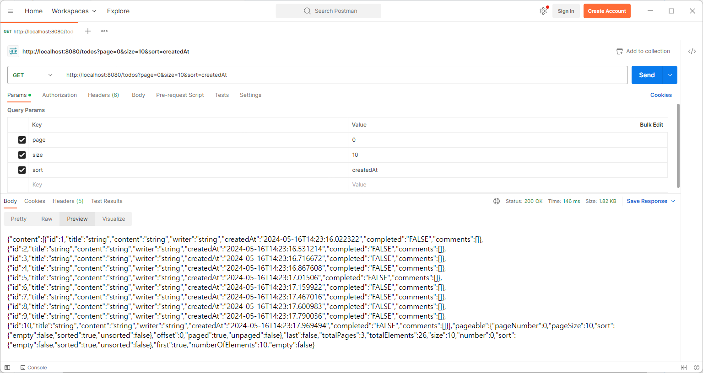Click the Sign In button

tap(566, 11)
